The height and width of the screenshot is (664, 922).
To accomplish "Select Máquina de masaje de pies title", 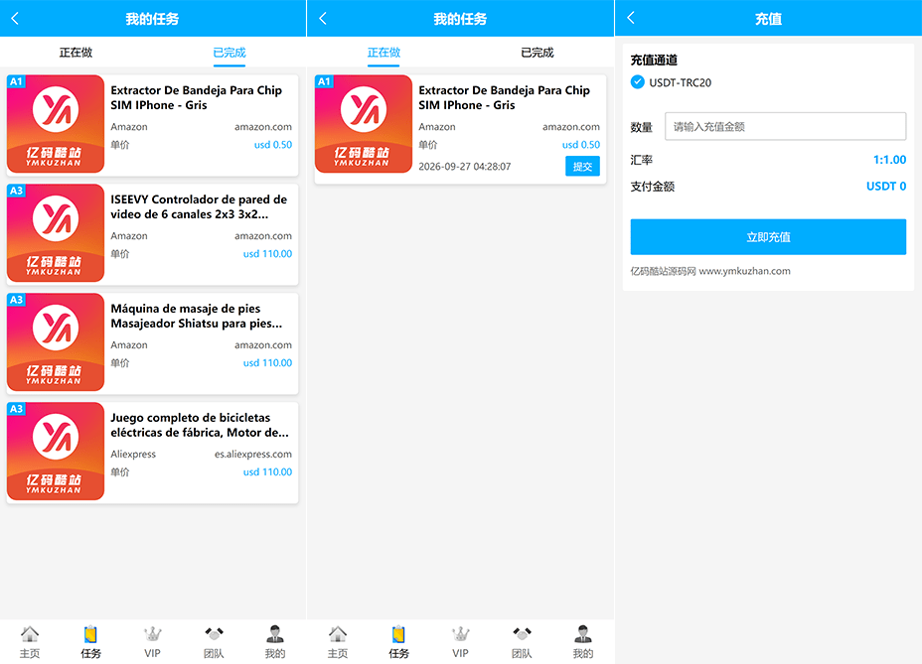I will 197,317.
